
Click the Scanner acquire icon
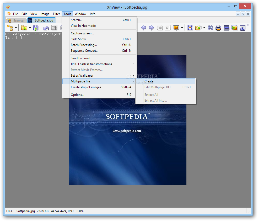point(227,28)
